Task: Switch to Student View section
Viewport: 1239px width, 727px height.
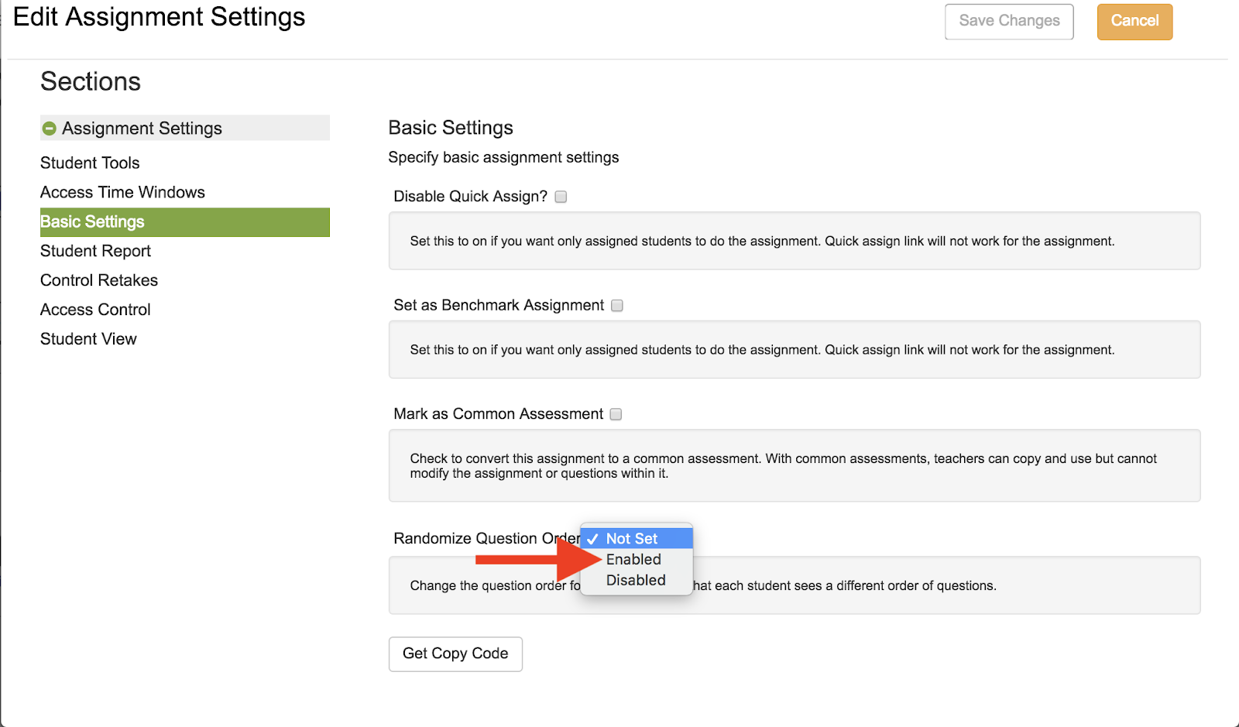Action: click(x=88, y=340)
